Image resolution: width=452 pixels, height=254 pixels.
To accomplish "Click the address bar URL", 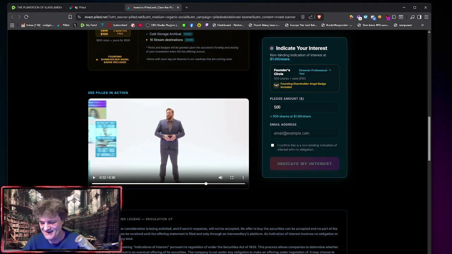I will click(x=190, y=17).
